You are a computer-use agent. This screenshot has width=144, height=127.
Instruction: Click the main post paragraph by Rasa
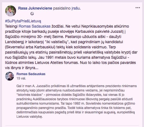click(x=71, y=47)
